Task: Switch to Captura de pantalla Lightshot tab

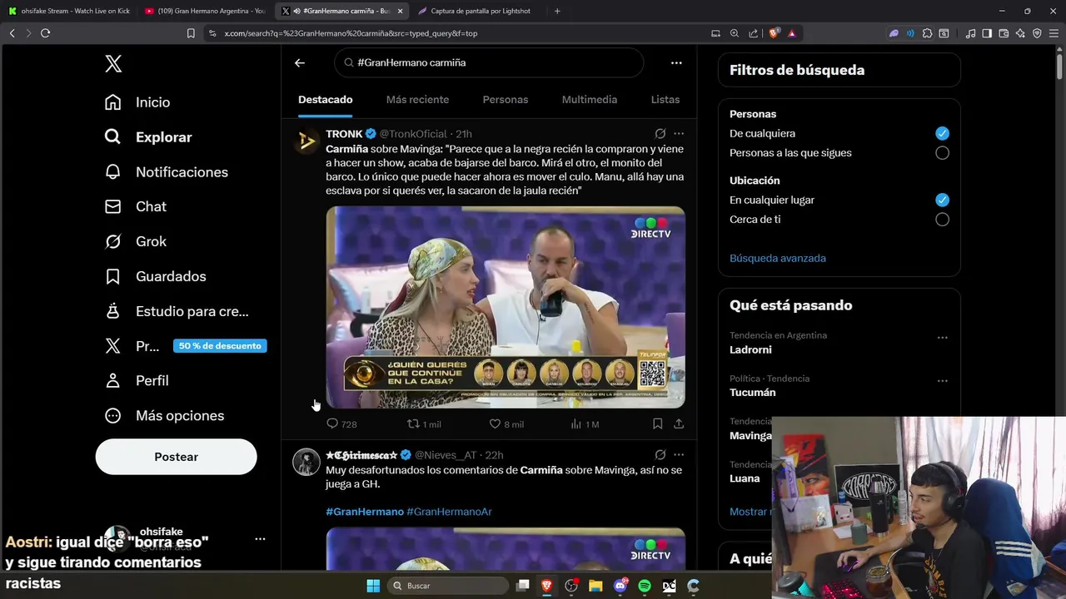Action: click(x=478, y=11)
